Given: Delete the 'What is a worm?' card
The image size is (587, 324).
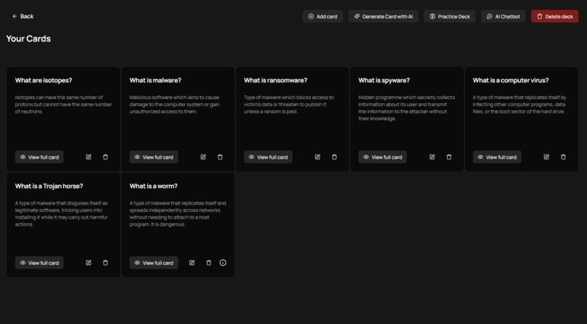Looking at the screenshot, I should click(x=209, y=263).
